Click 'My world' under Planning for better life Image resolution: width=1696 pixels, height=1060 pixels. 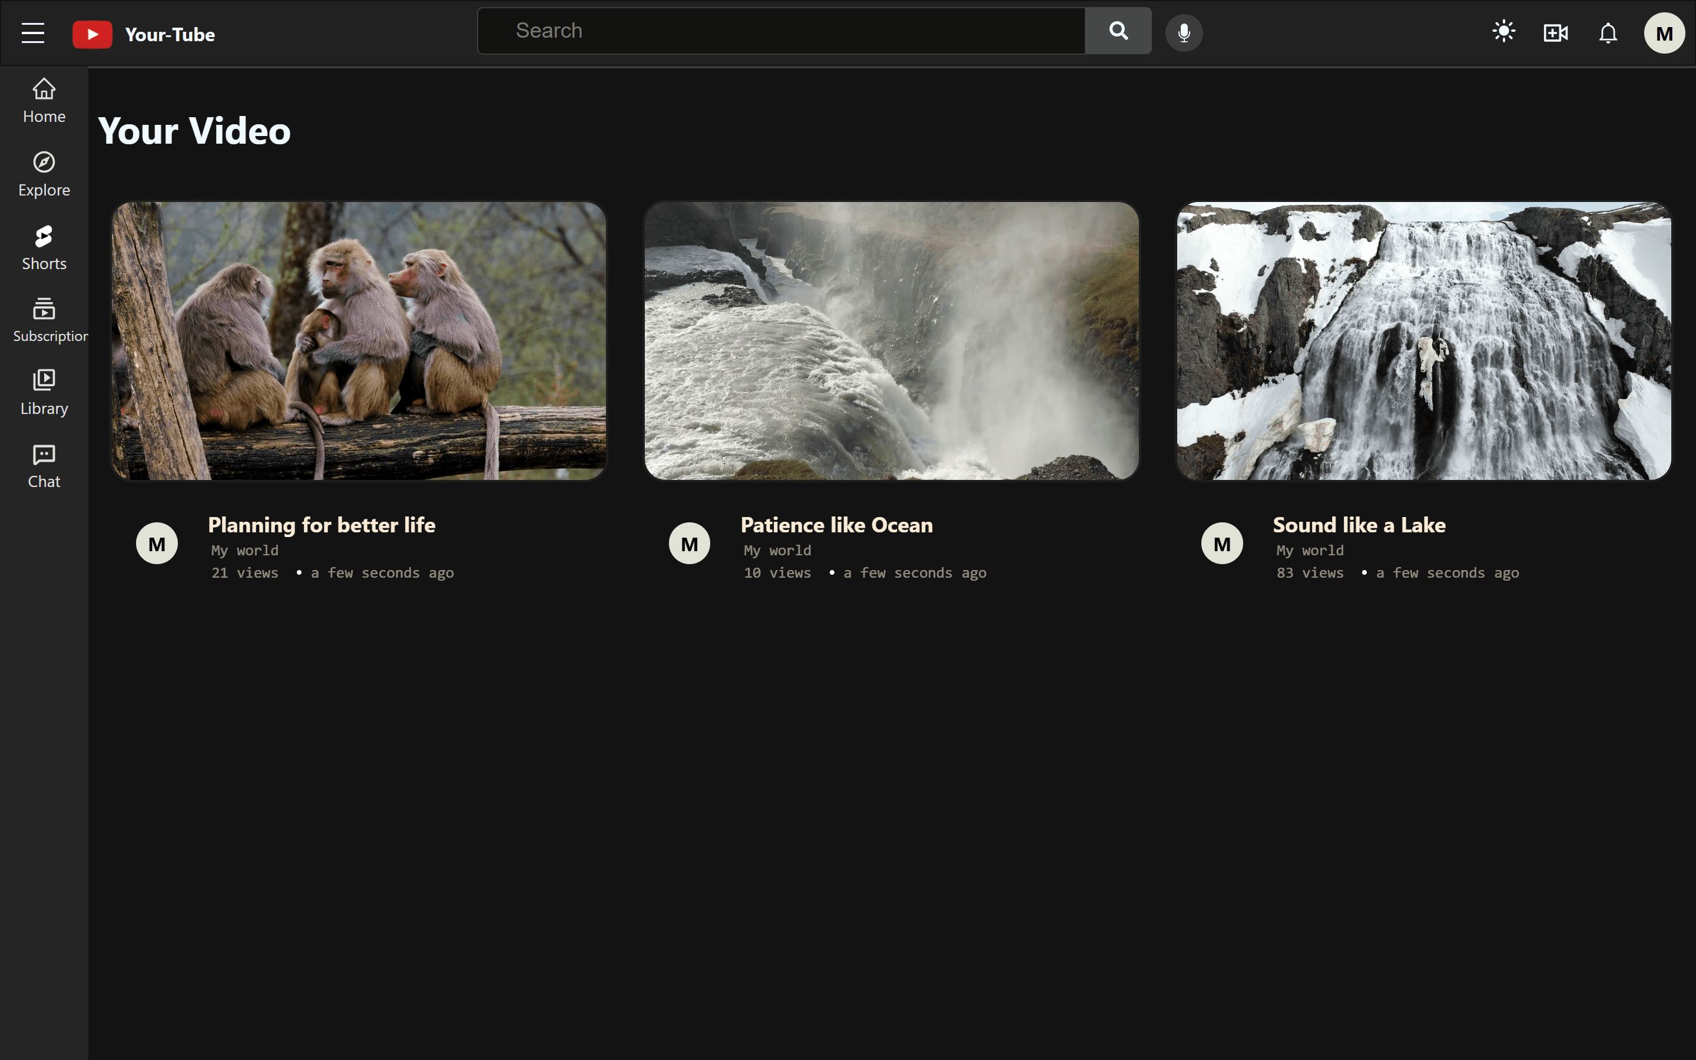pyautogui.click(x=246, y=551)
